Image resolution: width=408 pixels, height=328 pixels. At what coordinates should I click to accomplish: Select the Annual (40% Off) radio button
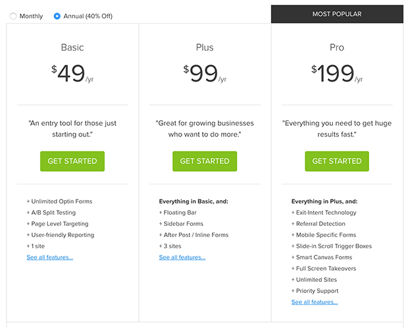(x=57, y=16)
